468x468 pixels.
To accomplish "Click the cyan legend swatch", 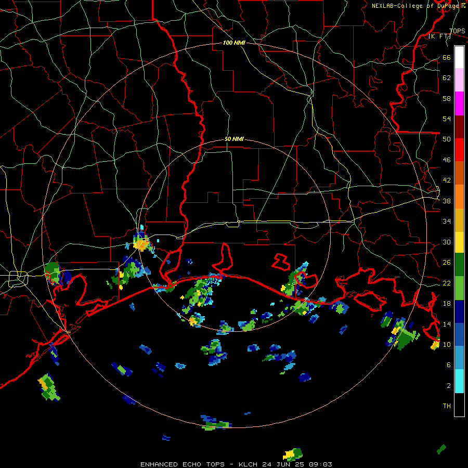I will point(459,381).
